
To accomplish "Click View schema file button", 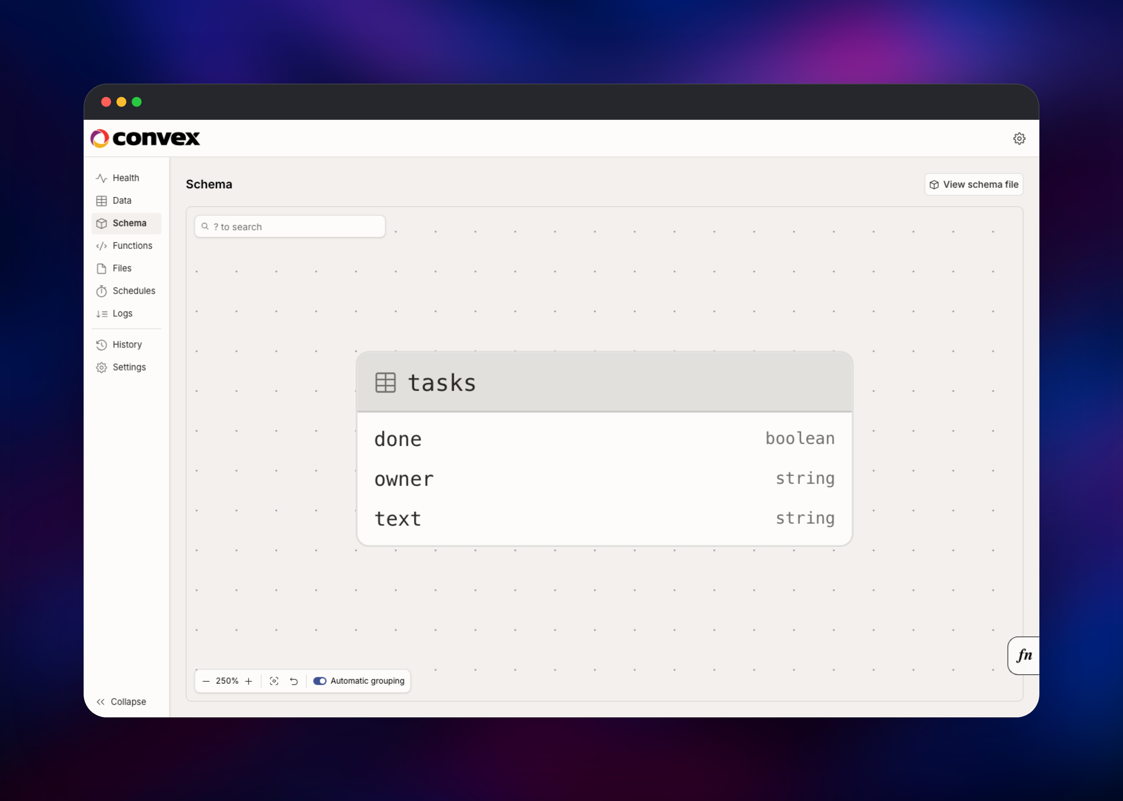I will pyautogui.click(x=974, y=185).
